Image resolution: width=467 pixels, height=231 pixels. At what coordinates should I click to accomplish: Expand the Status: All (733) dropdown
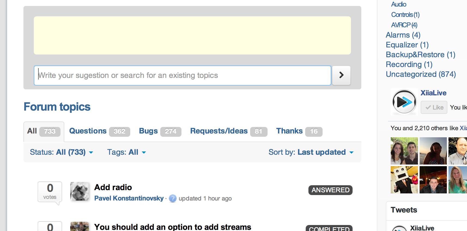62,152
